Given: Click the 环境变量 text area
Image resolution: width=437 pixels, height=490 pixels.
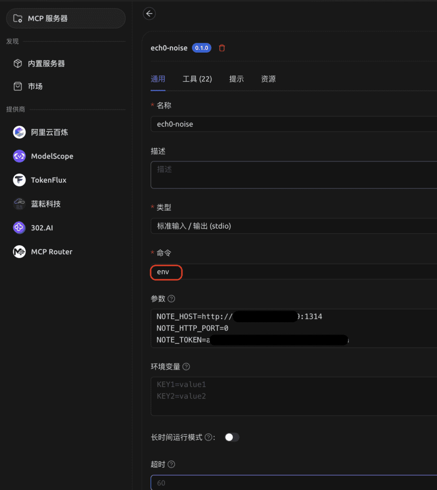Looking at the screenshot, I should (294, 396).
